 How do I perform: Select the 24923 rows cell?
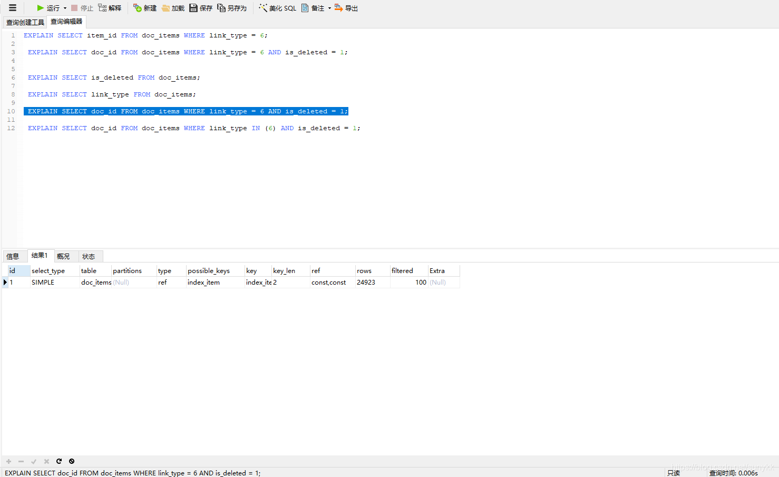[373, 283]
